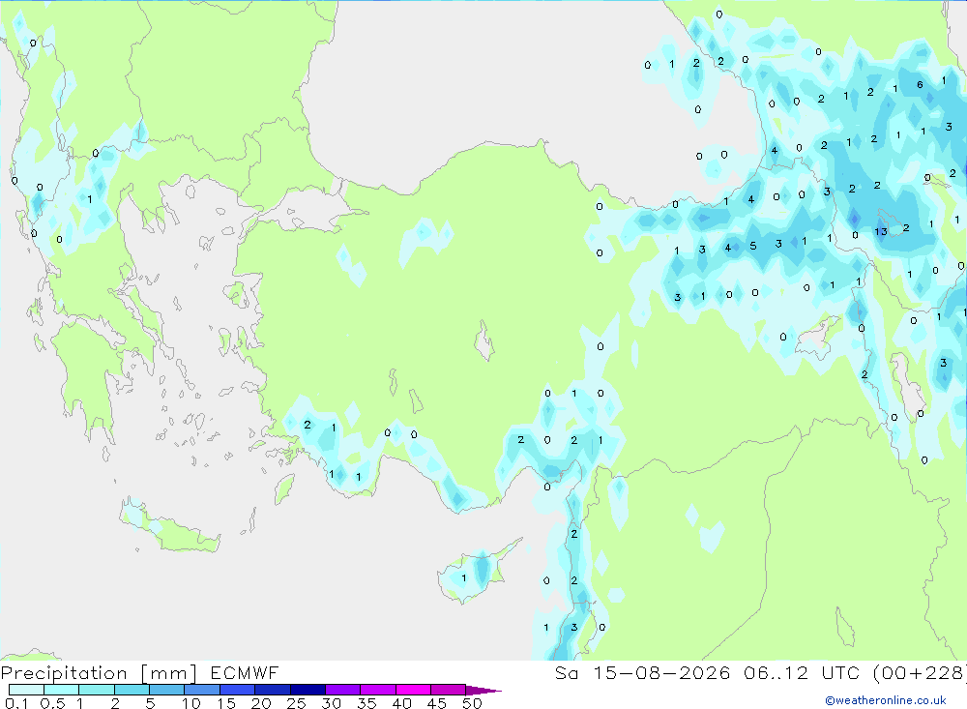Image resolution: width=967 pixels, height=709 pixels.
Task: Select the 15 to 20 mm legend swatch
Action: pyautogui.click(x=237, y=690)
